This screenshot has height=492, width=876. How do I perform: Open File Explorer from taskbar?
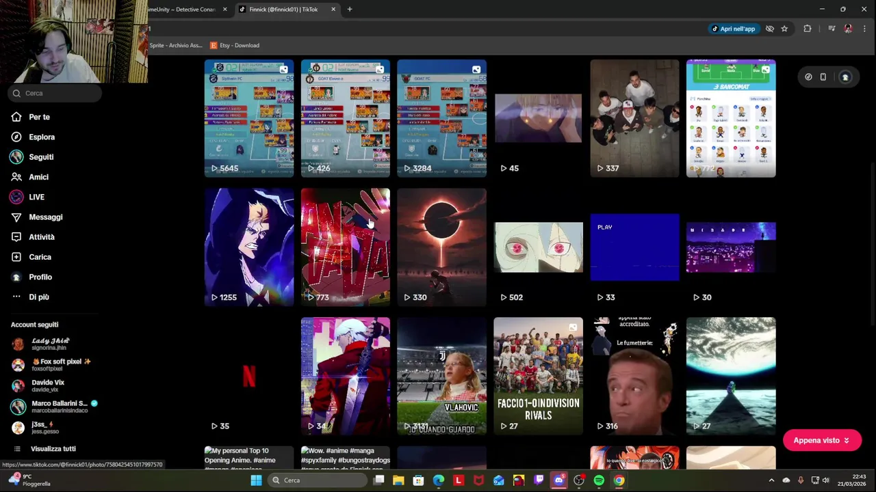tap(398, 480)
